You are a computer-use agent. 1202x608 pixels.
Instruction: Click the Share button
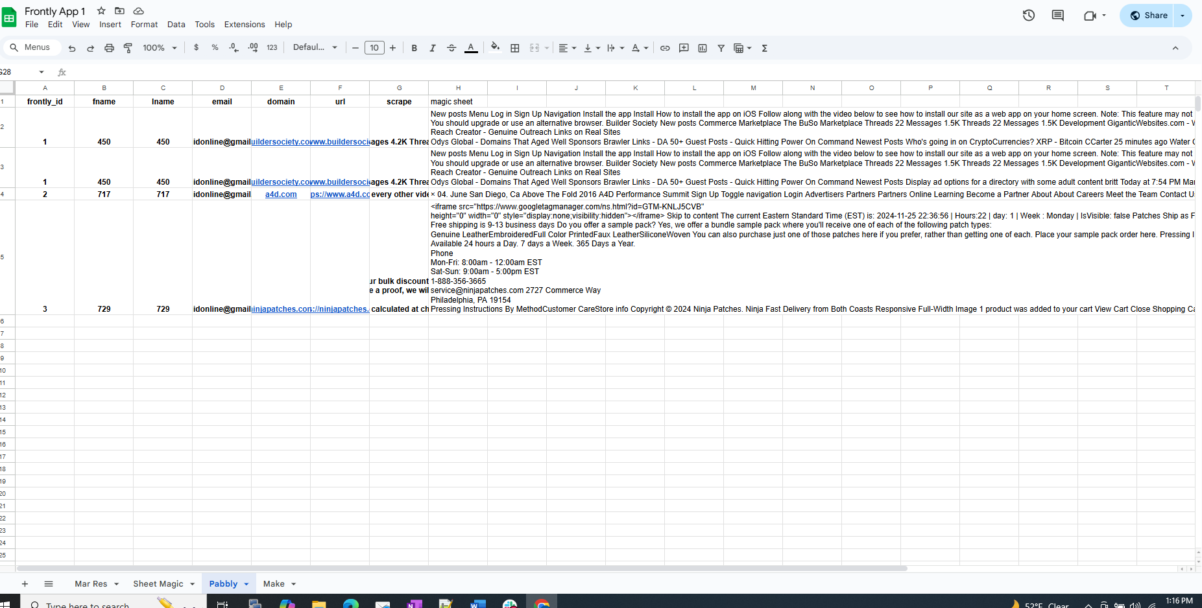tap(1147, 16)
